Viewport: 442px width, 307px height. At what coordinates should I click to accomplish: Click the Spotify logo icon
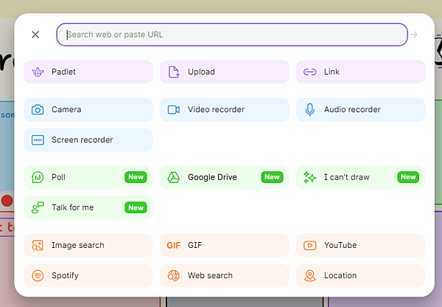click(38, 275)
